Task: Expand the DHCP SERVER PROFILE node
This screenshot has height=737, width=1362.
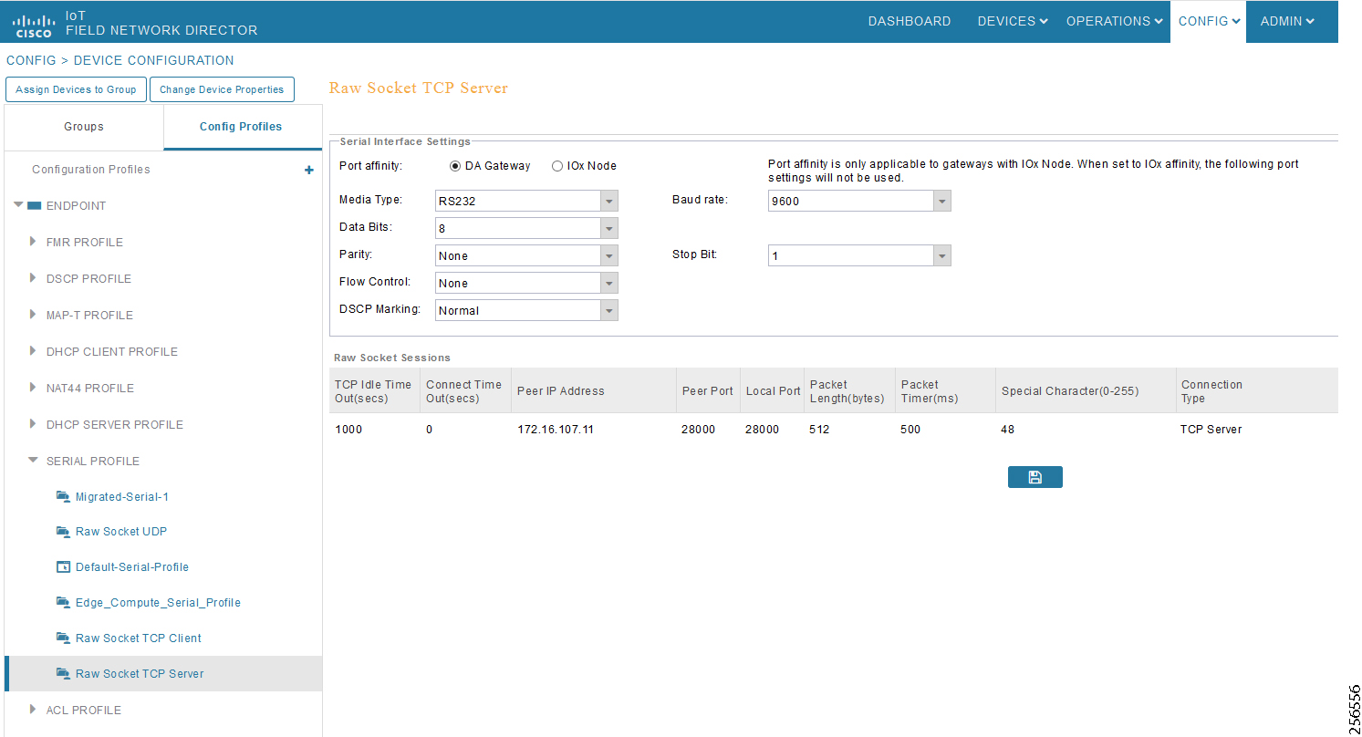Action: (x=33, y=424)
